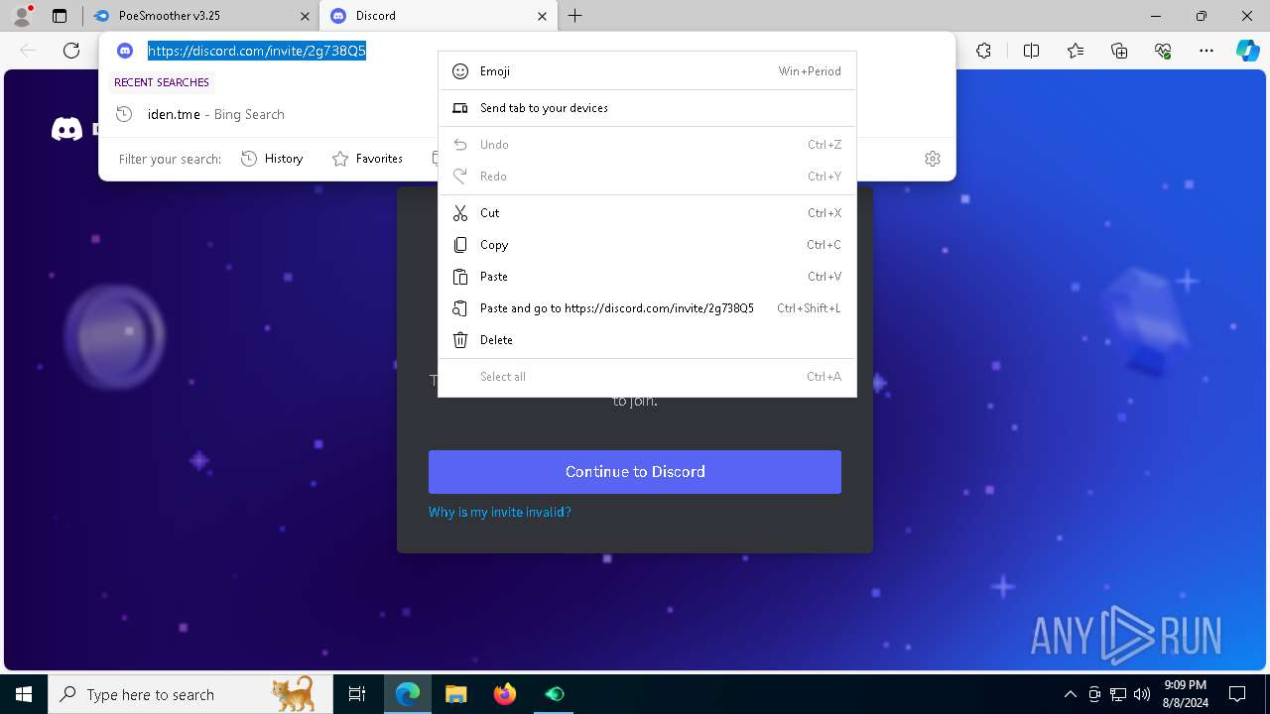Image resolution: width=1270 pixels, height=714 pixels.
Task: Show hidden system tray icons
Action: tap(1071, 694)
